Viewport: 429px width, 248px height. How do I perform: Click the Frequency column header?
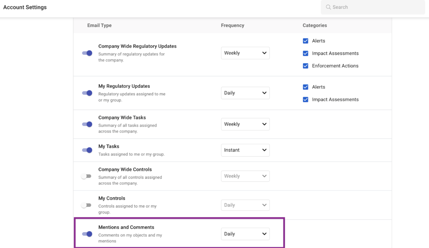coord(232,25)
